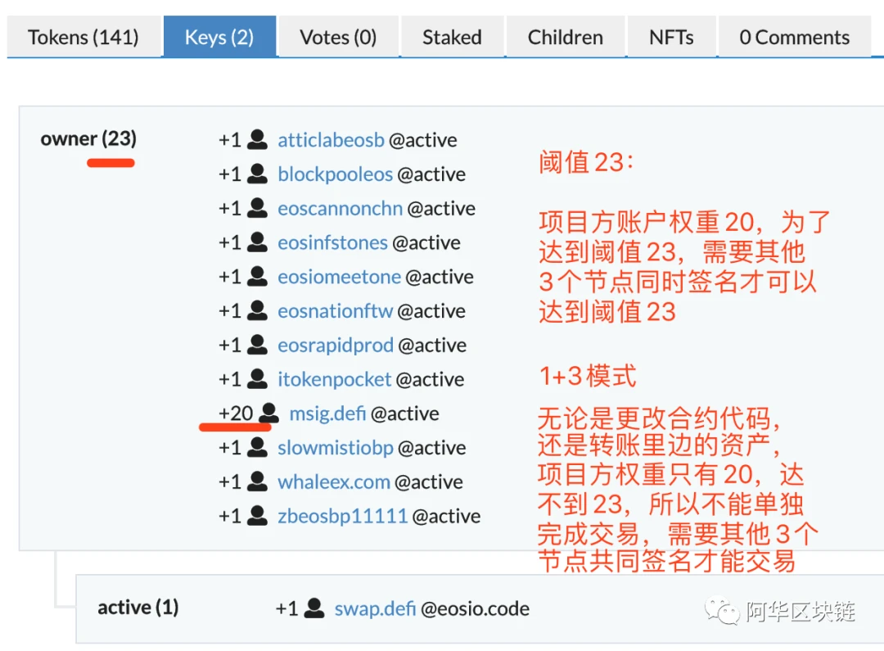Click the user icon beside atticlabeosb
Image resolution: width=884 pixels, height=651 pixels.
[x=258, y=138]
